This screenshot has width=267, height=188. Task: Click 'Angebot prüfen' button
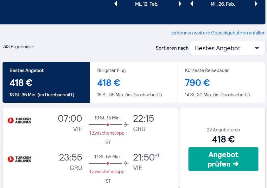point(223,159)
